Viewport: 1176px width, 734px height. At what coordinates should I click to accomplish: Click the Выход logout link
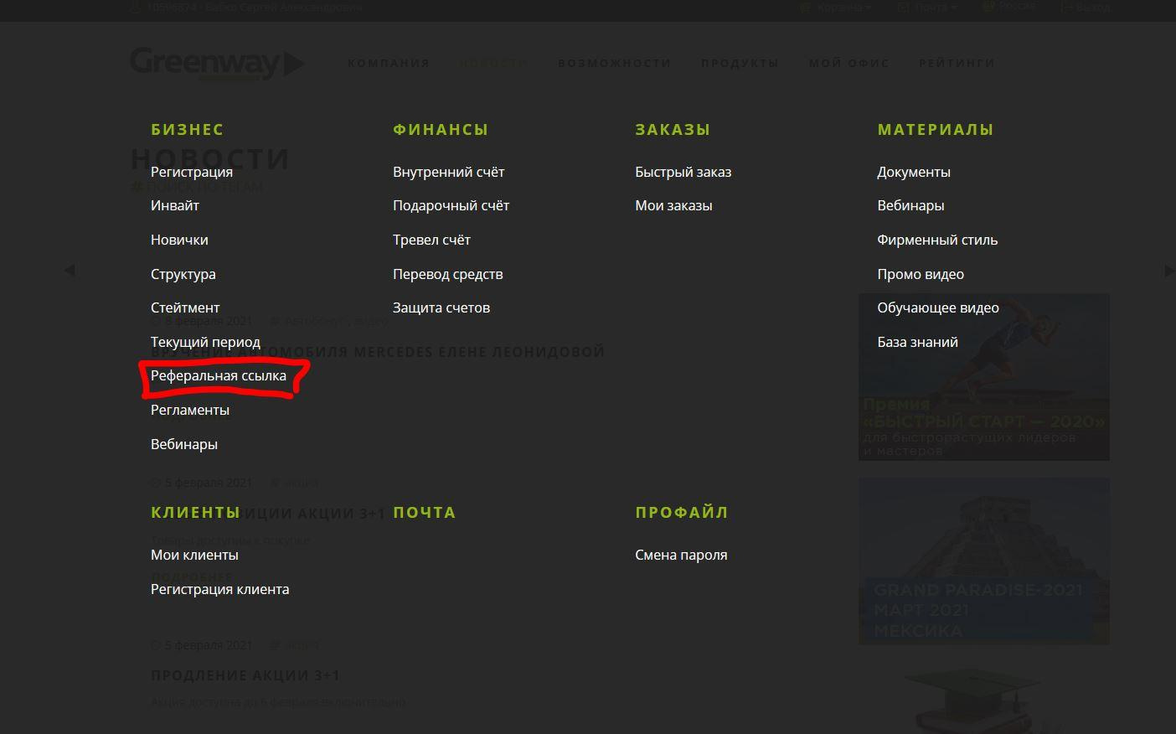[x=1086, y=7]
